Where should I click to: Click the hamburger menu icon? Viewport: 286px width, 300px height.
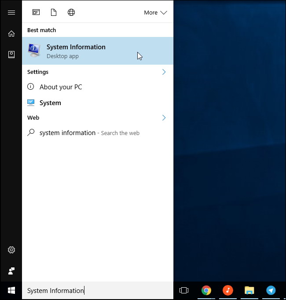pyautogui.click(x=11, y=12)
